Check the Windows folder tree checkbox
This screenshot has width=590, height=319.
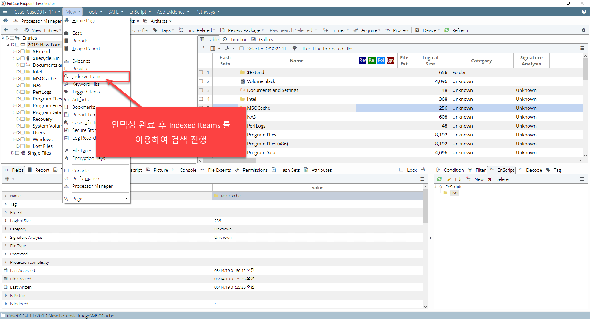(23, 139)
